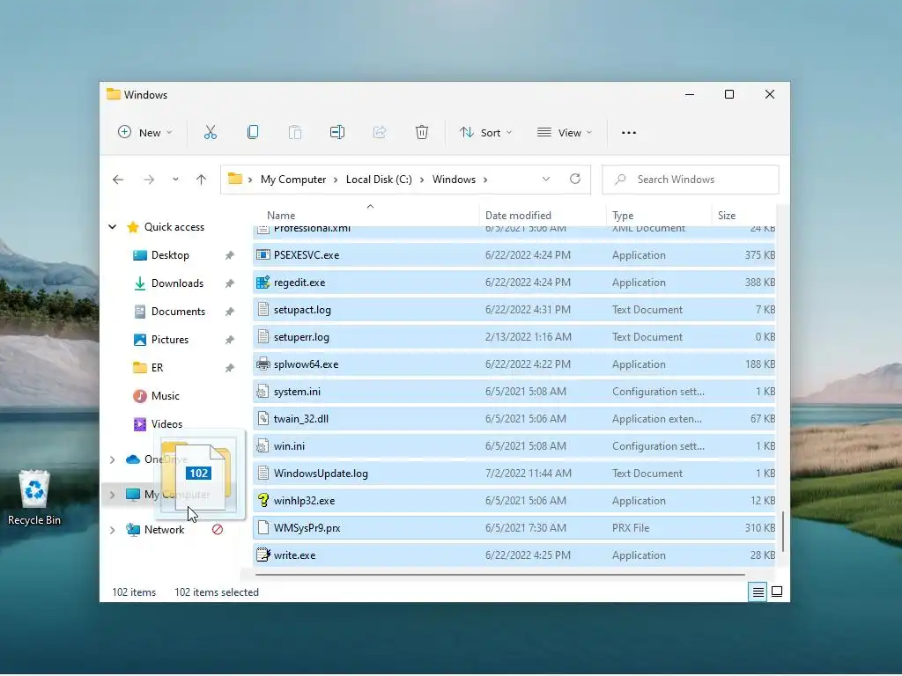Select the win.ini file
This screenshot has height=676, width=902.
pos(514,446)
